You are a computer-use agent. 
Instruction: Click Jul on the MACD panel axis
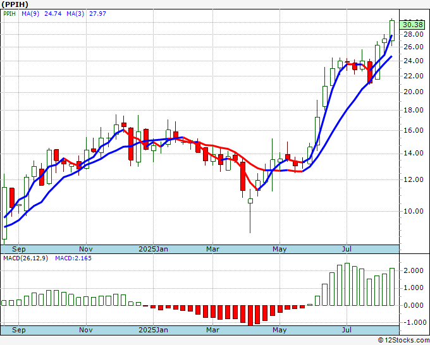(x=347, y=330)
